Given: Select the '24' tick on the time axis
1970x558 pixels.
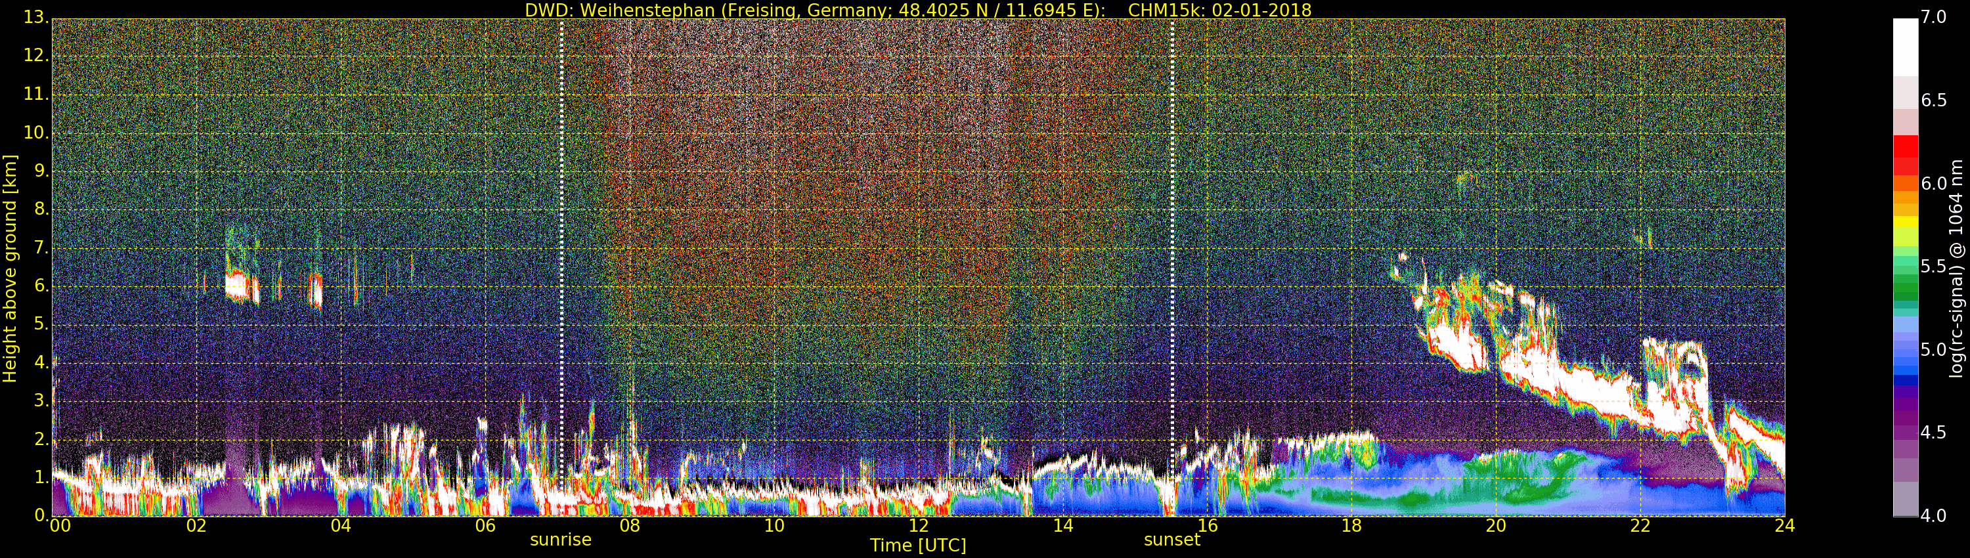Looking at the screenshot, I should pyautogui.click(x=1784, y=526).
